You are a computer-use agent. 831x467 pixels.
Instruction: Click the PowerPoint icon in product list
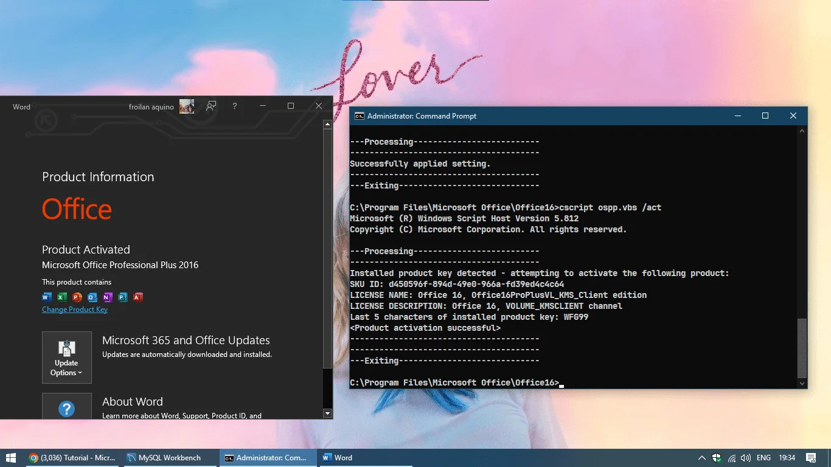coord(77,297)
